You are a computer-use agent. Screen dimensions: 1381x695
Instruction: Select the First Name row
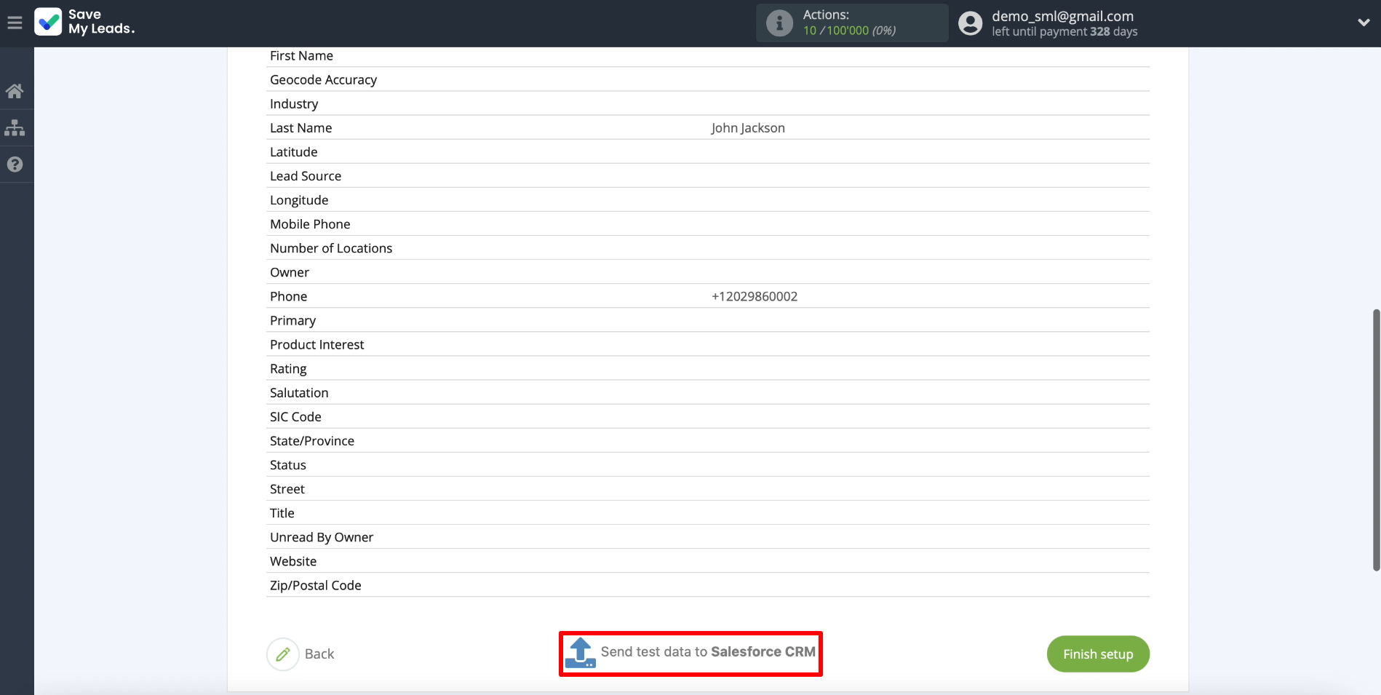coord(708,56)
